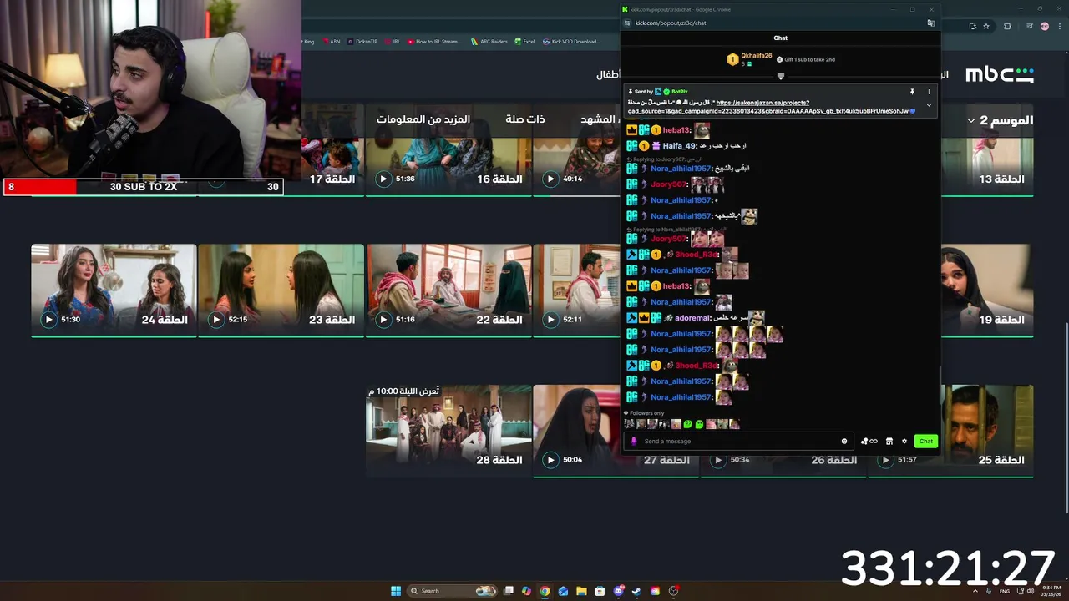The width and height of the screenshot is (1069, 601).
Task: Click the cast/install icon in the Chrome address bar
Action: (x=972, y=26)
